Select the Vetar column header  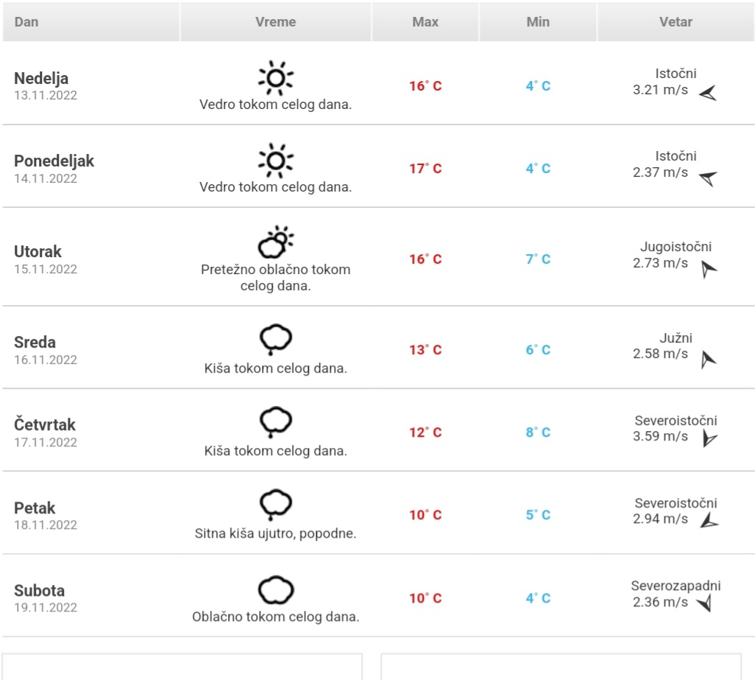[676, 21]
